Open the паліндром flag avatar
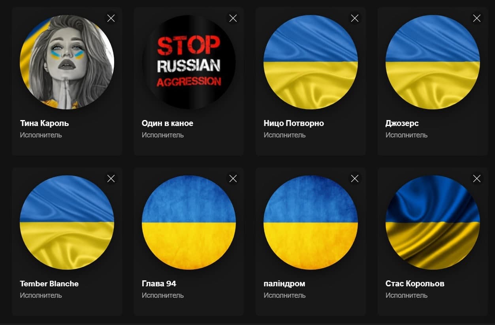 tap(311, 222)
